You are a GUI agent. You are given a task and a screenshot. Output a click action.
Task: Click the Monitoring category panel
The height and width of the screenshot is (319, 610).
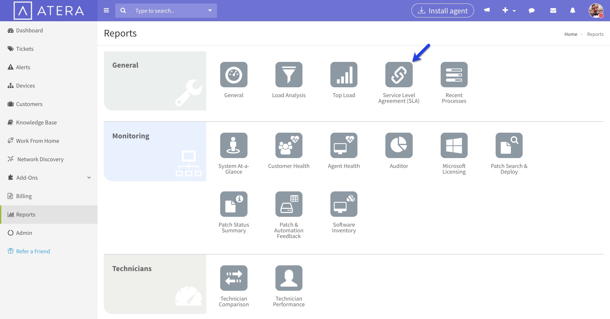pyautogui.click(x=155, y=151)
